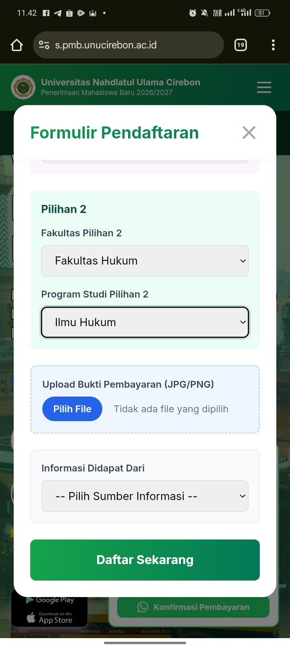Submit form with Daftar Sekarang button
Viewport: 290px width, 649px height.
145,560
